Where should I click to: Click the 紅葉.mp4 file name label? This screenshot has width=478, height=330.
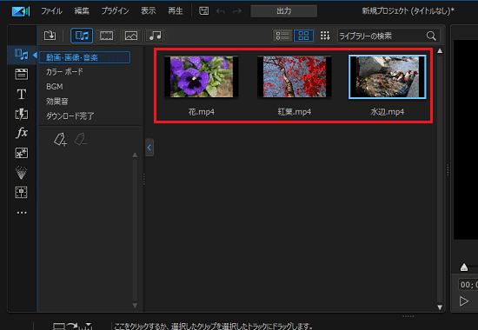[294, 112]
